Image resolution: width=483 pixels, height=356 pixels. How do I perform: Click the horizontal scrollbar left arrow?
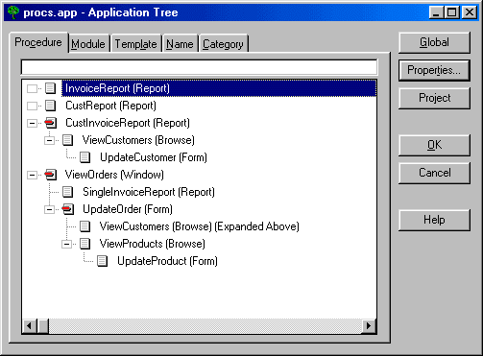(30, 326)
